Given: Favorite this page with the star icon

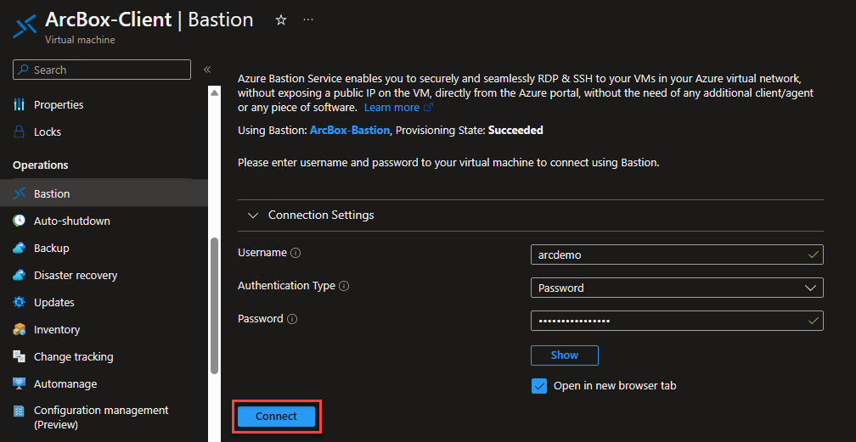Looking at the screenshot, I should click(280, 20).
